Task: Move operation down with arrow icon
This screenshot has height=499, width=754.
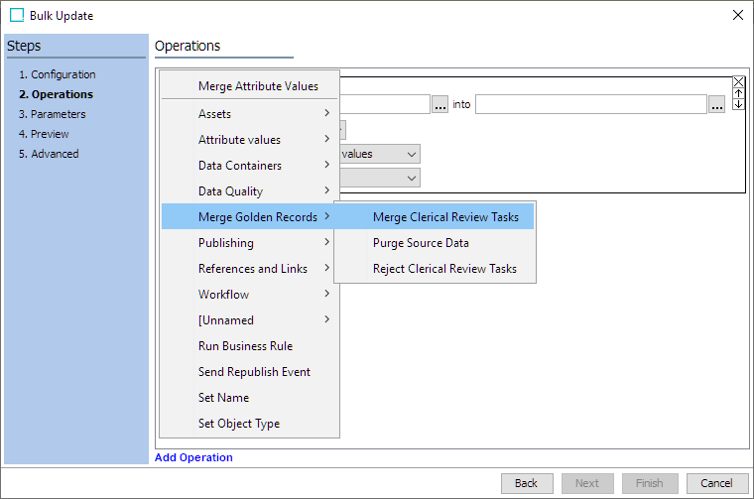Action: (738, 104)
